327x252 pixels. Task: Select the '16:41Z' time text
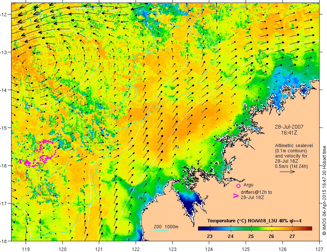289,133
